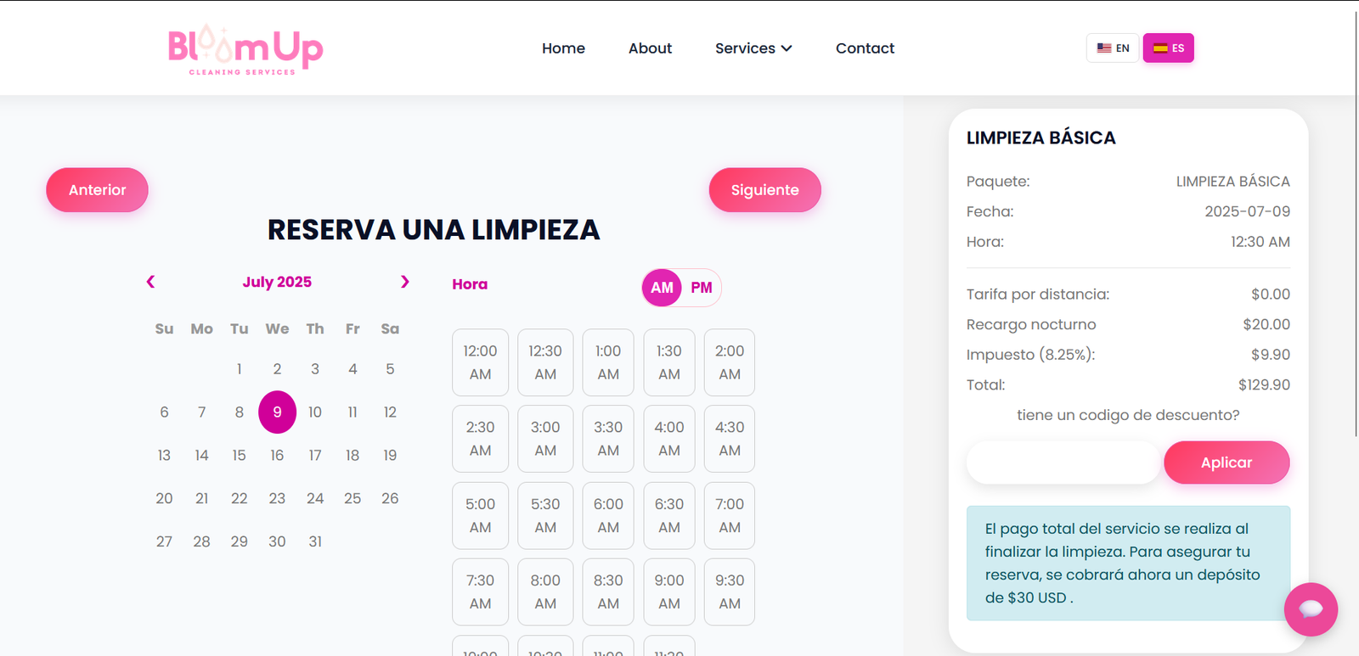The width and height of the screenshot is (1359, 656).
Task: Select the 8:00 AM time slot
Action: 545,592
